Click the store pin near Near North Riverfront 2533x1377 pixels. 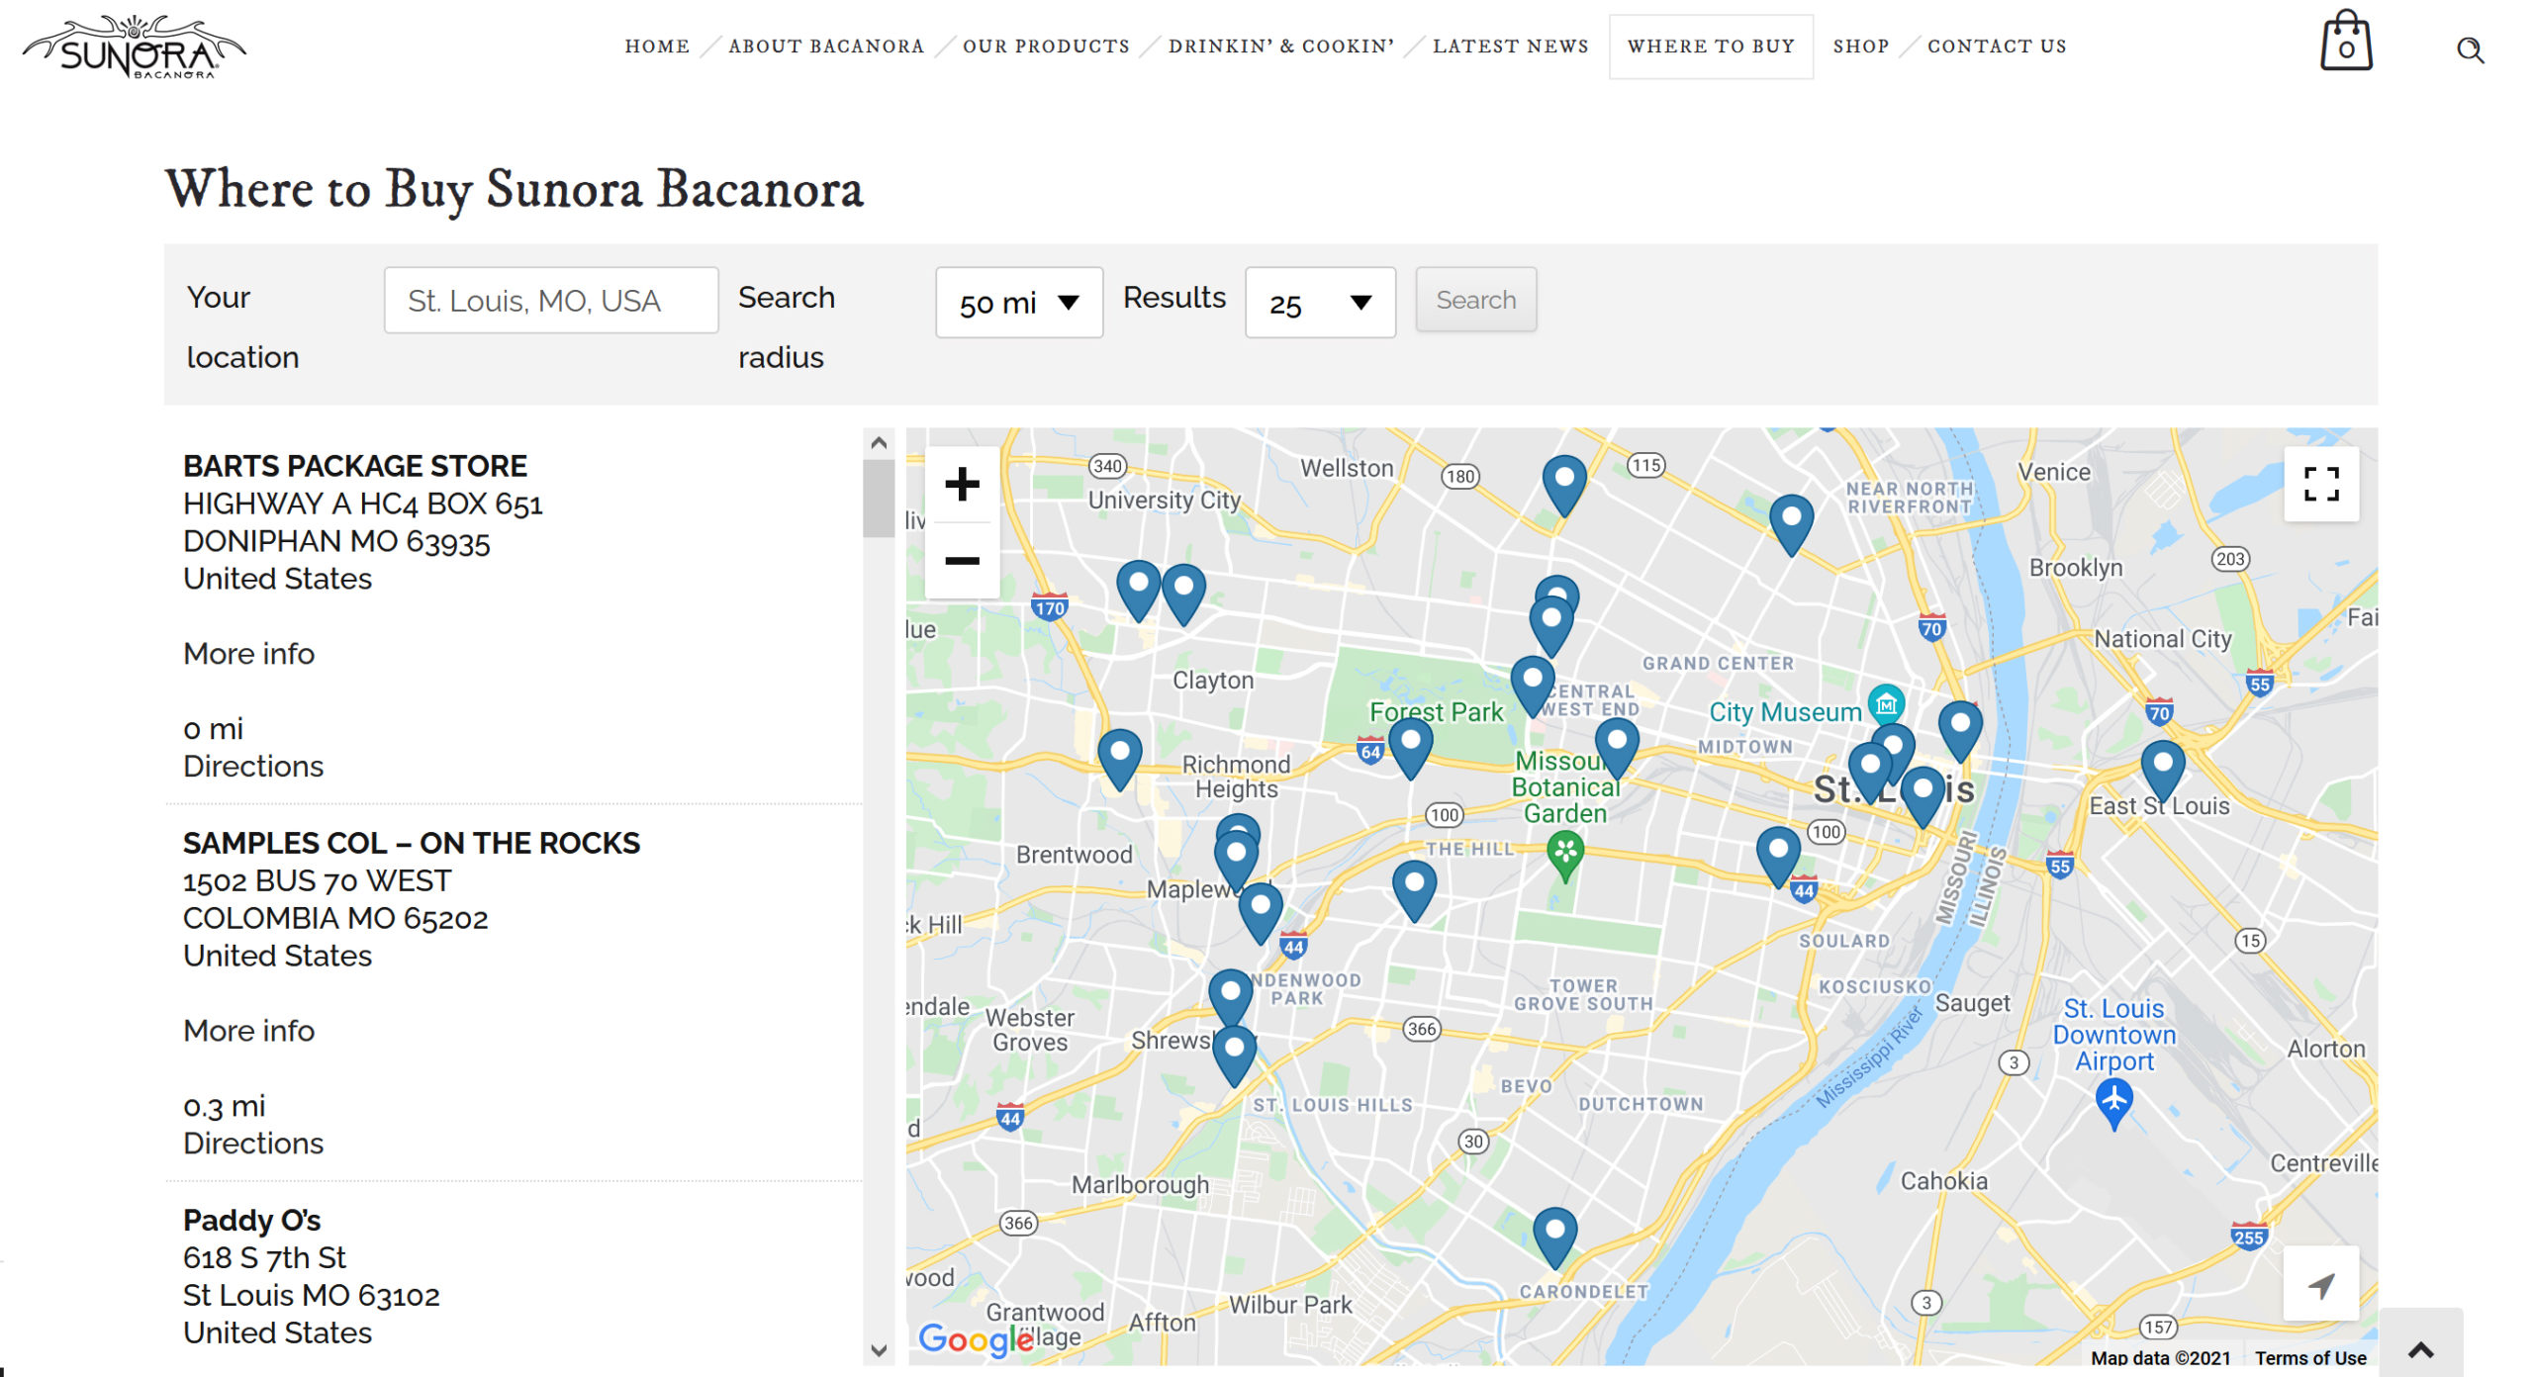tap(1792, 524)
